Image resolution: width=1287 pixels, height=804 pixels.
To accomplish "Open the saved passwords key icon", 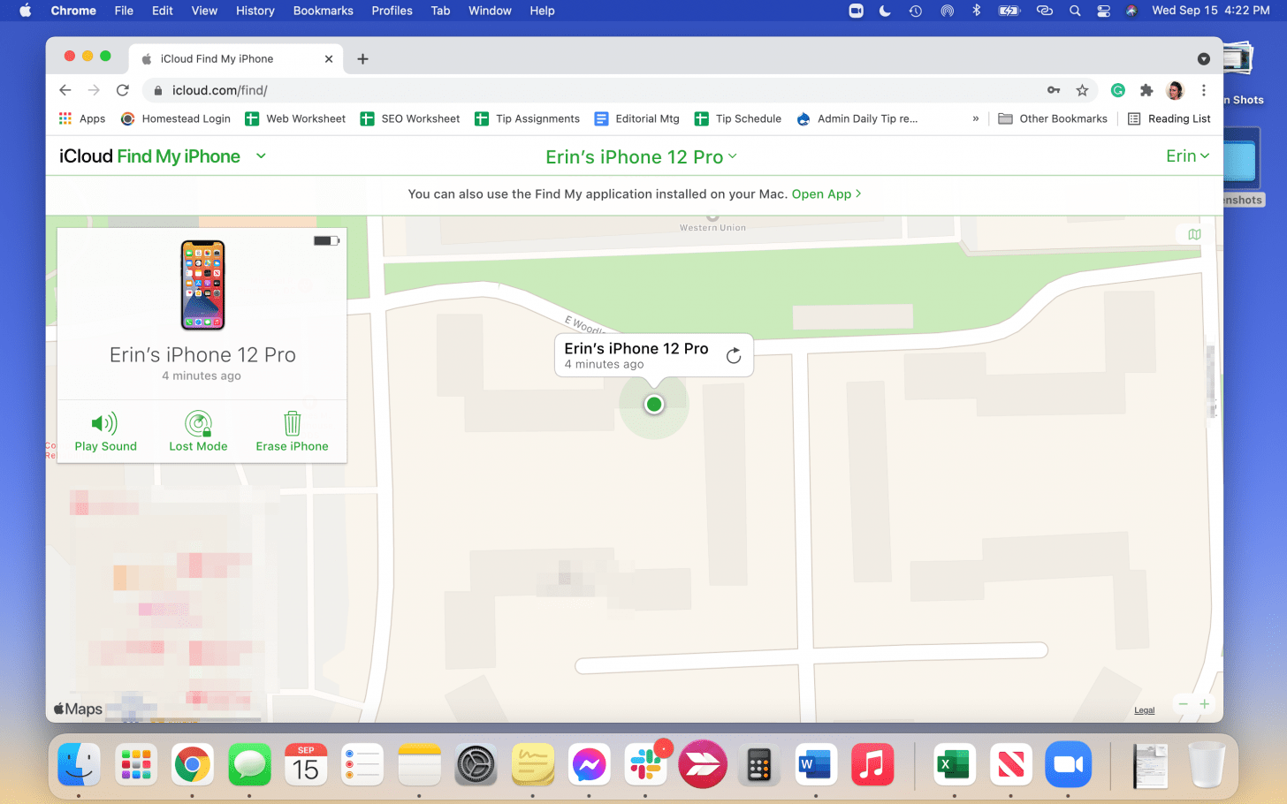I will pyautogui.click(x=1054, y=90).
